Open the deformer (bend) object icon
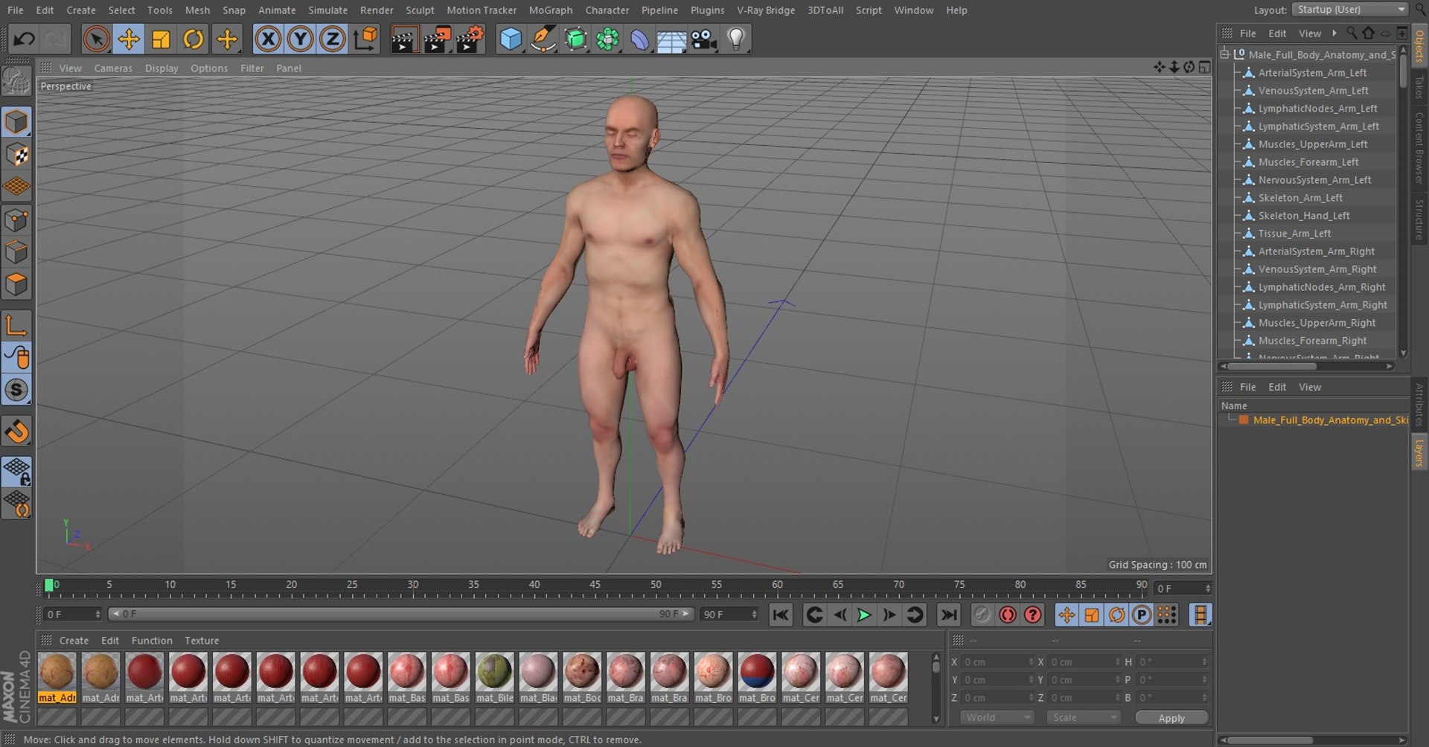This screenshot has width=1429, height=747. (x=639, y=39)
